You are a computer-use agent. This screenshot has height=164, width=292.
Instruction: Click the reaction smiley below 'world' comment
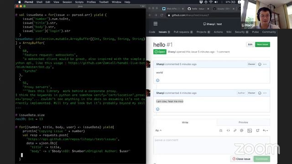click(x=157, y=80)
